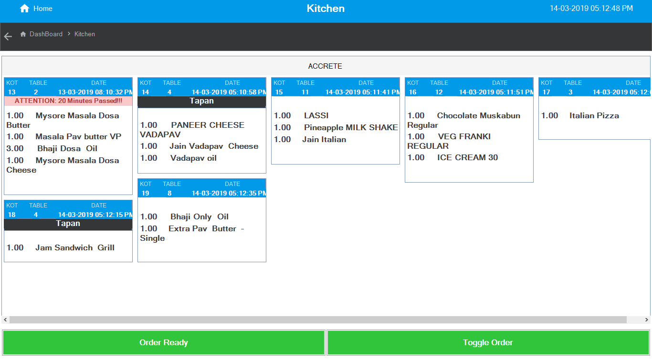Select the Pineapple MILK SHAKE item
Screen dimensions: 652x360
pos(350,127)
